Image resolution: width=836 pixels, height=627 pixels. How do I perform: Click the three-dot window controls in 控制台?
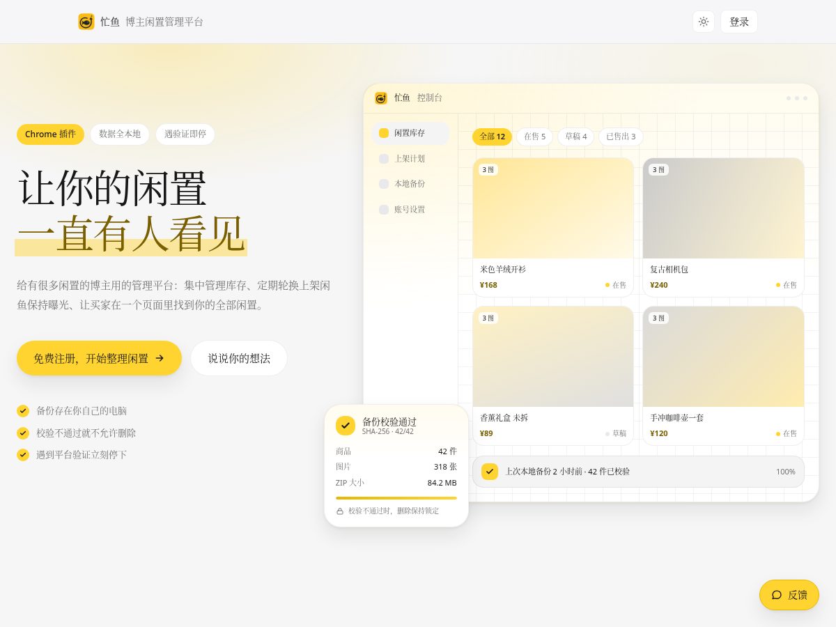pyautogui.click(x=796, y=98)
